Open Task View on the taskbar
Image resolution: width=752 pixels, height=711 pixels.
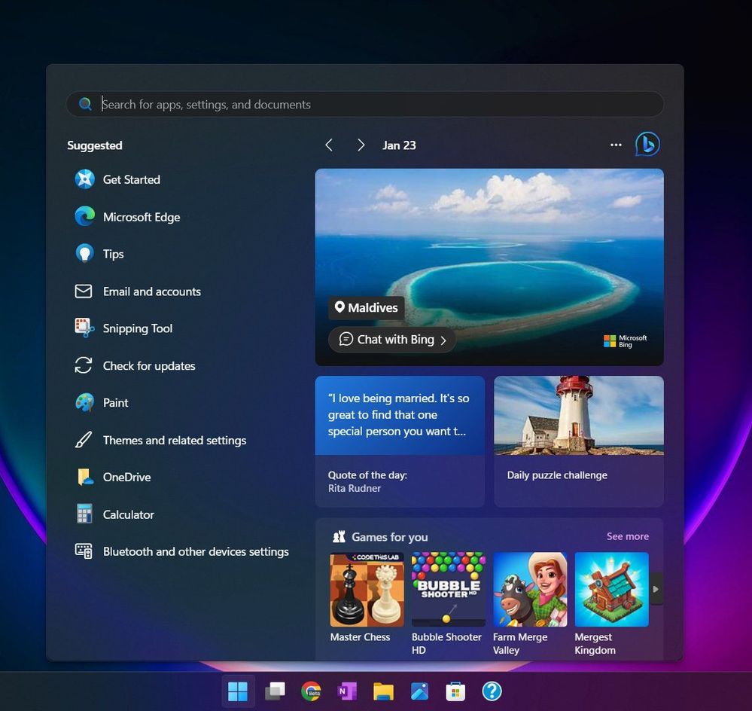point(275,691)
